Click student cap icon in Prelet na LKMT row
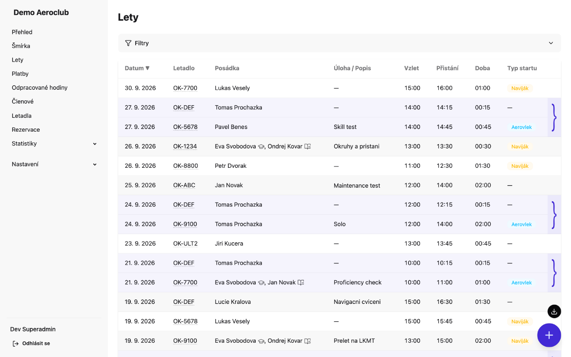The image size is (571, 357). (x=261, y=341)
